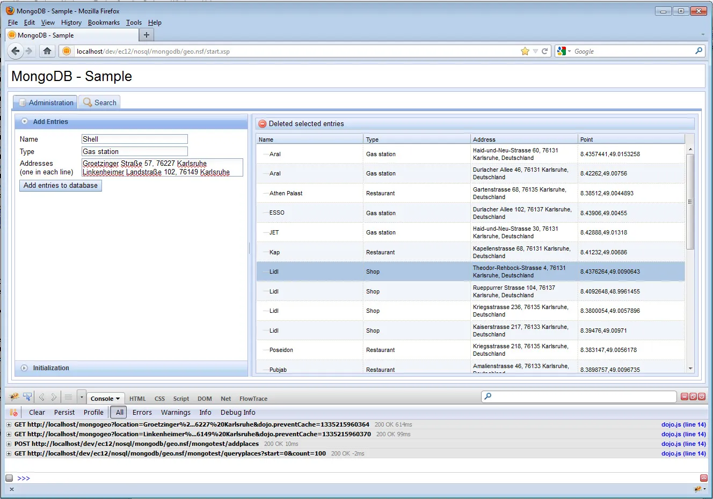
Task: Switch to the Search tab
Action: coord(100,102)
